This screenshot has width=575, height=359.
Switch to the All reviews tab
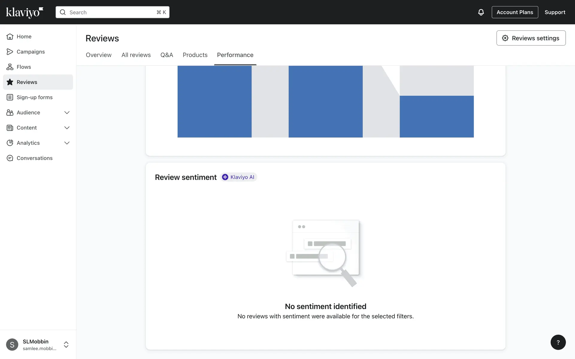pos(136,55)
